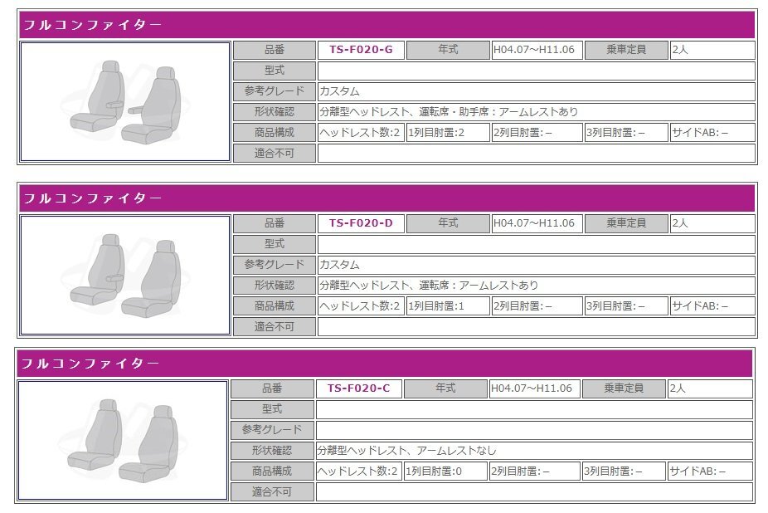Select the seat illustration in the top table
Viewport: 768px width, 513px height.
[x=124, y=101]
